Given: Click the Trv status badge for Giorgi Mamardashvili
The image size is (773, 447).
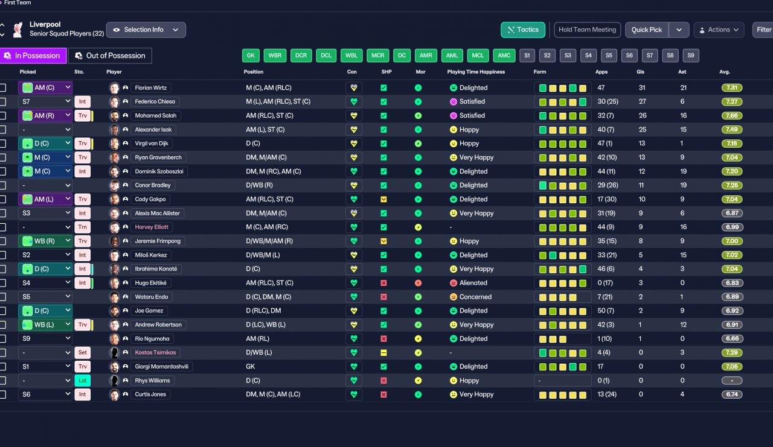Looking at the screenshot, I should (x=82, y=367).
